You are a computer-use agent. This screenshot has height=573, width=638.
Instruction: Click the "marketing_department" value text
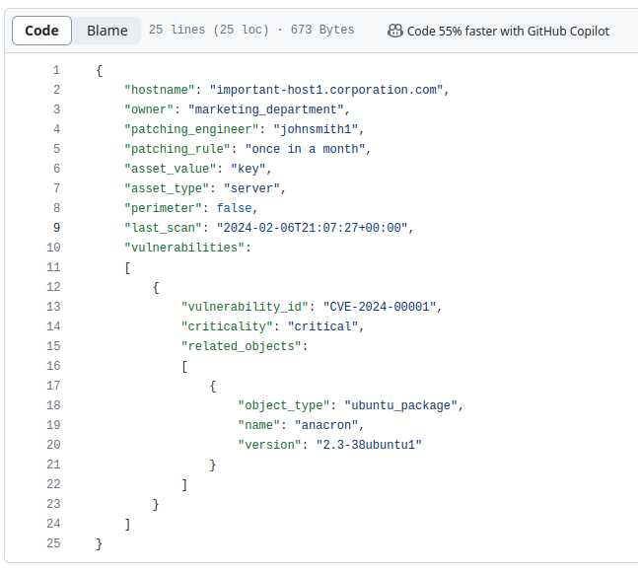[x=265, y=109]
